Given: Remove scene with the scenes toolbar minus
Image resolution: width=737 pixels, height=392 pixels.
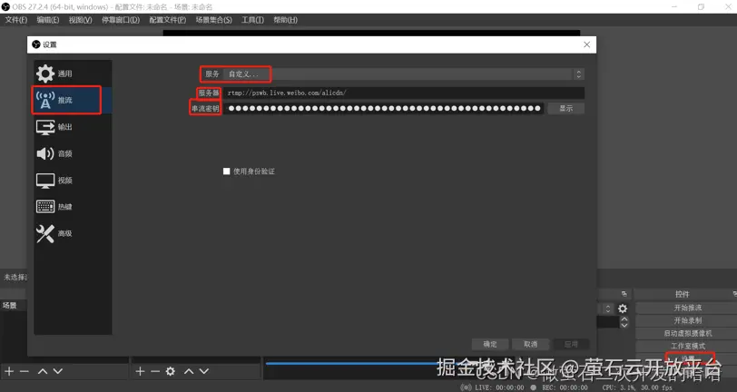Looking at the screenshot, I should pos(25,371).
